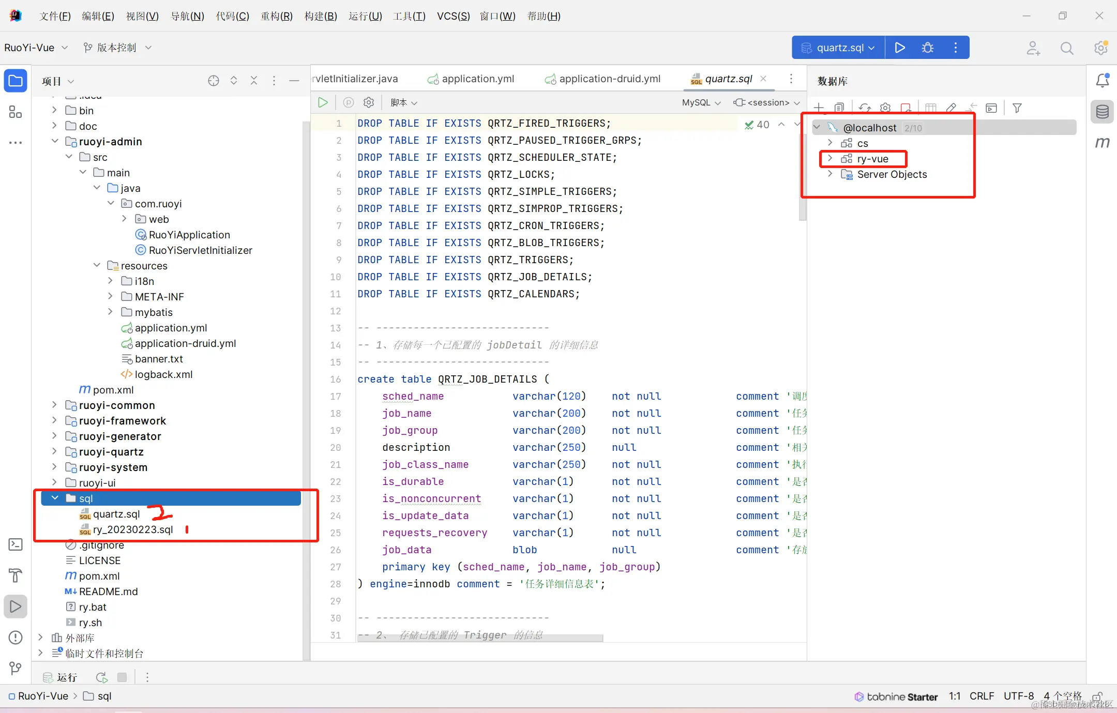
Task: Click the Debug bug icon
Action: coord(928,48)
